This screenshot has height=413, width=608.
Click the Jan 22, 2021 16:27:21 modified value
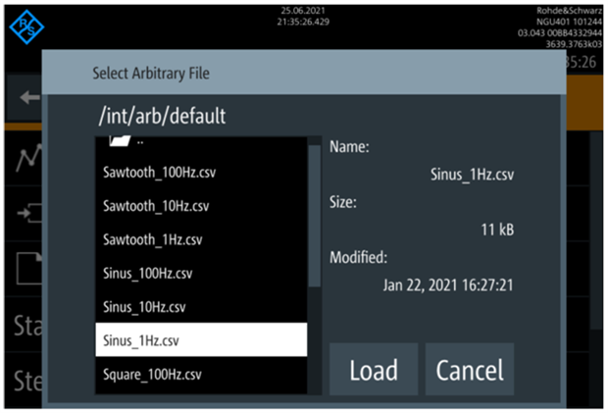(448, 285)
